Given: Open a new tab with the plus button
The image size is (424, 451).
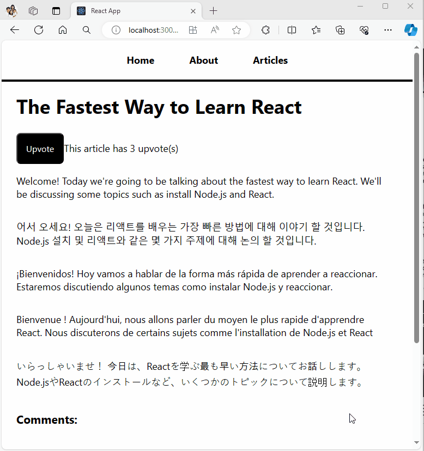Looking at the screenshot, I should pos(213,11).
